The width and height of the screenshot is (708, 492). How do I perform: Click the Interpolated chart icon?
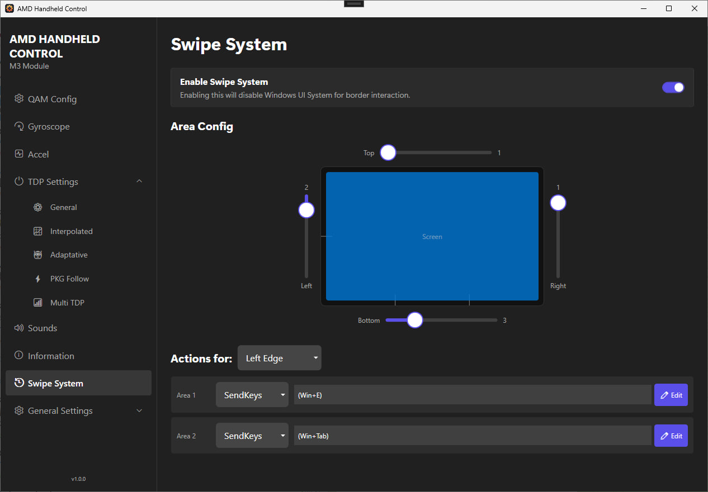tap(38, 231)
